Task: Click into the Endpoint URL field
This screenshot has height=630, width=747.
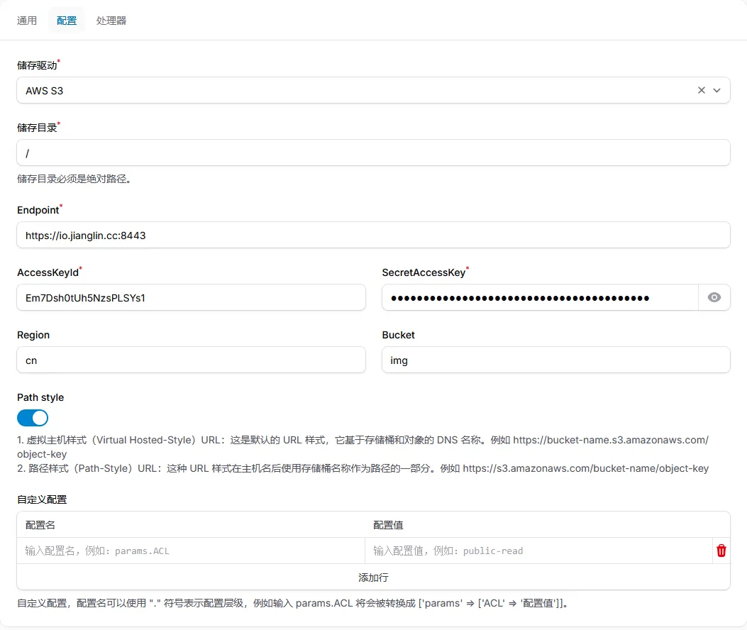Action: pyautogui.click(x=373, y=235)
